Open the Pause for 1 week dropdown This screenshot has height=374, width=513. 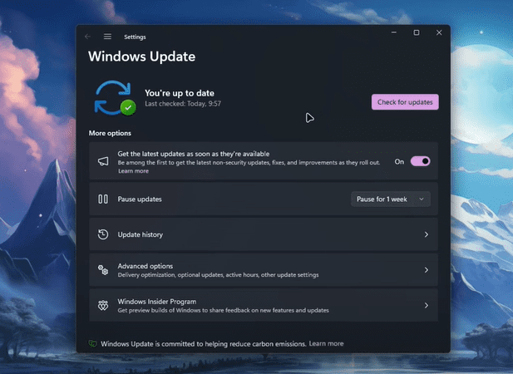coord(391,199)
